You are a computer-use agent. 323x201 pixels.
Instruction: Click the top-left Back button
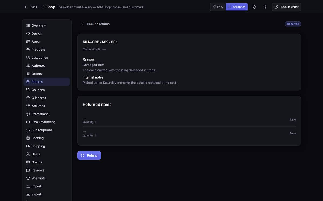(x=31, y=7)
